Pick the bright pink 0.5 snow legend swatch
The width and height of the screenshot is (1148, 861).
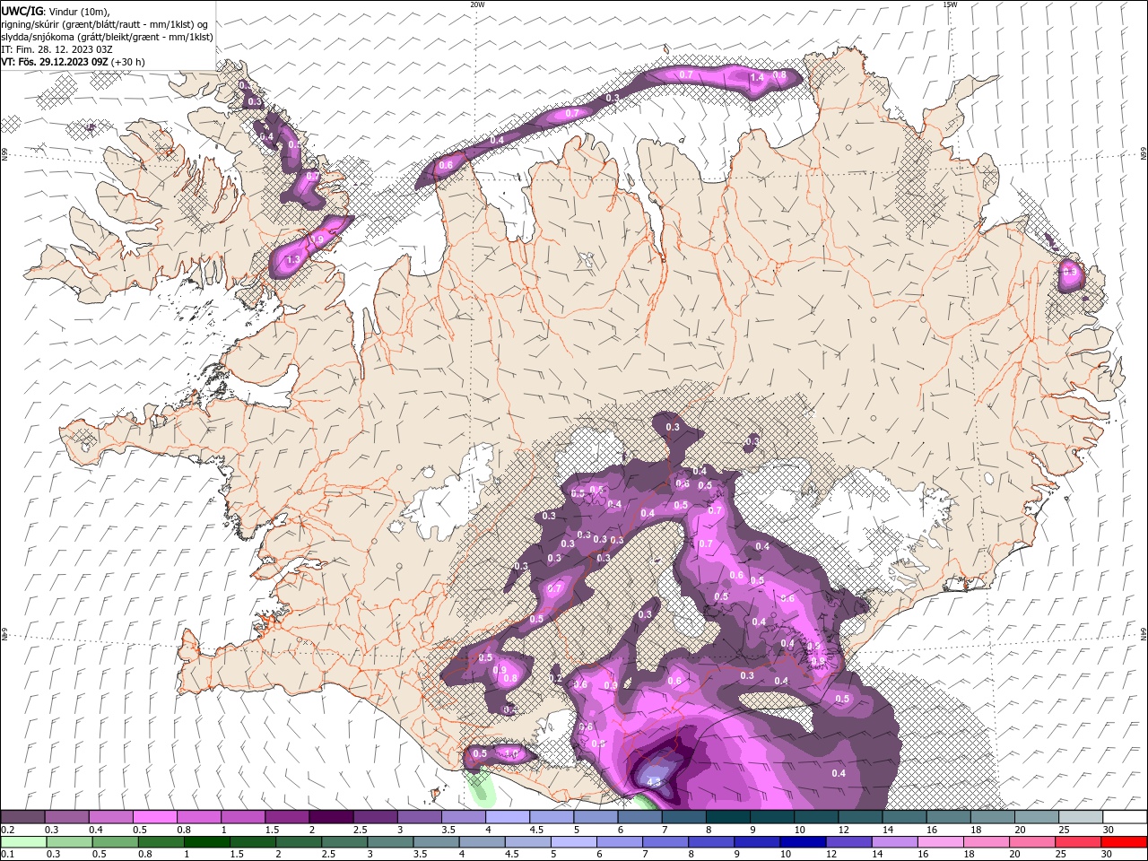154,817
